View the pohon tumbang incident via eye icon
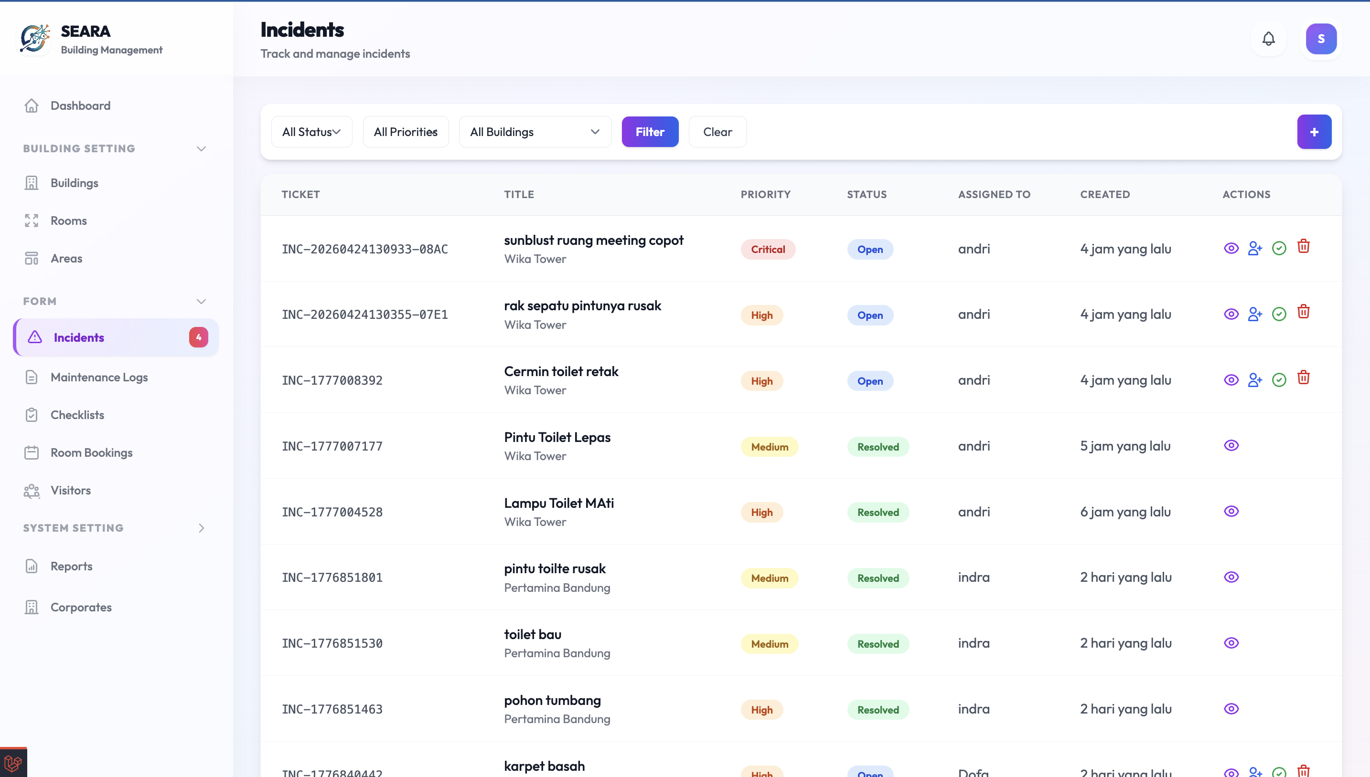The image size is (1370, 777). pos(1231,709)
